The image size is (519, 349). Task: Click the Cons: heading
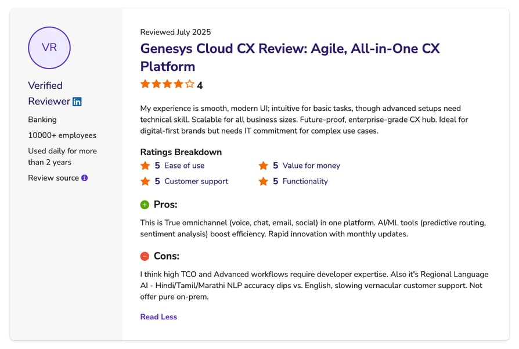[167, 256]
